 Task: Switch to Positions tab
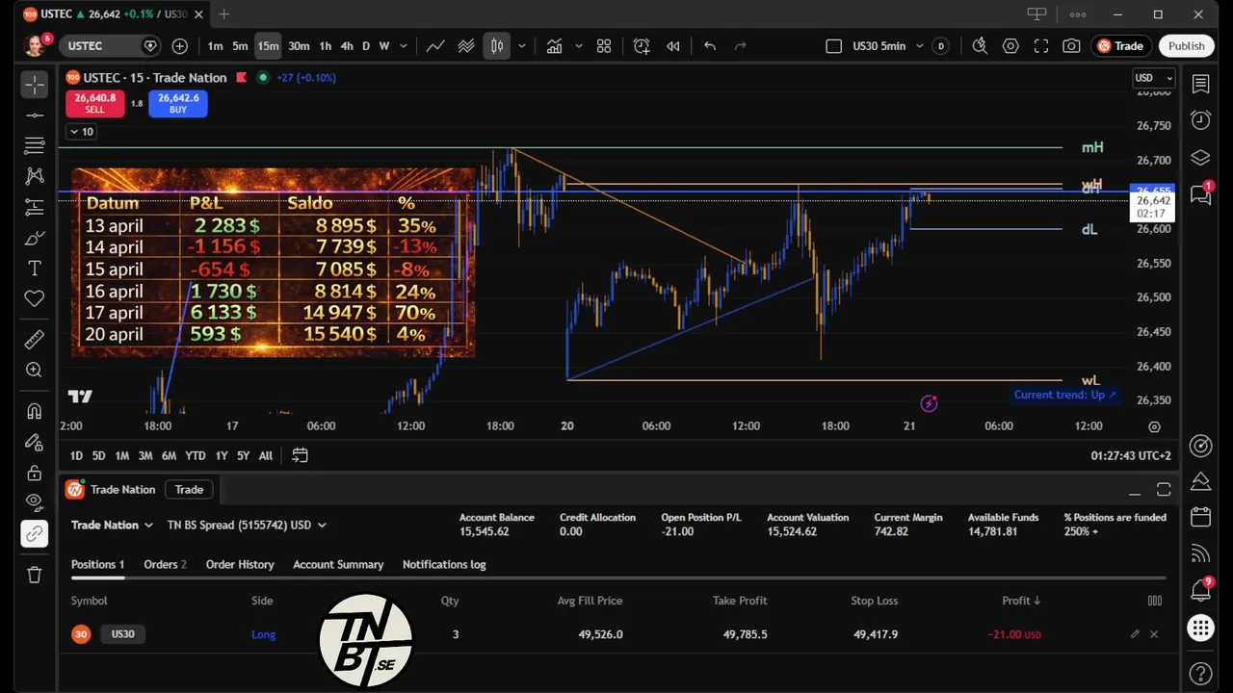click(x=97, y=564)
